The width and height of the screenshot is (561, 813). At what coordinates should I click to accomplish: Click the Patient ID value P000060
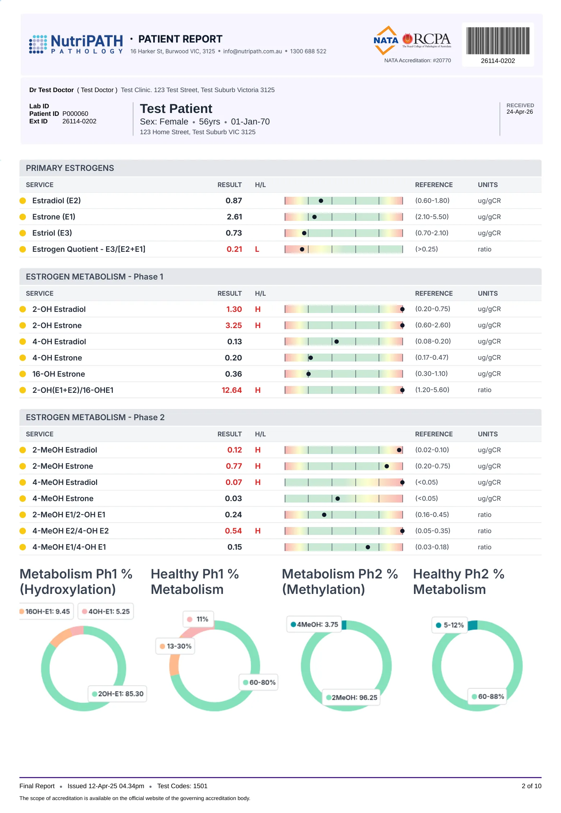pyautogui.click(x=75, y=114)
